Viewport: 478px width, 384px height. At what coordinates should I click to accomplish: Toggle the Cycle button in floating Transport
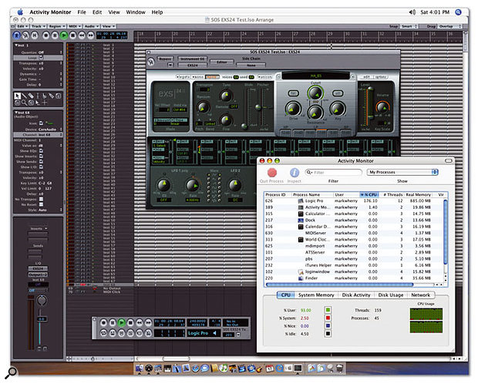[103, 333]
